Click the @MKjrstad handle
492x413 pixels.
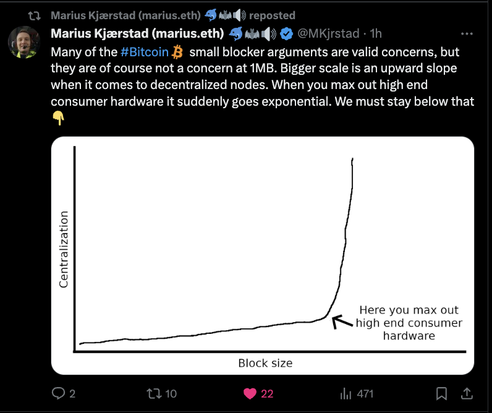(x=328, y=33)
